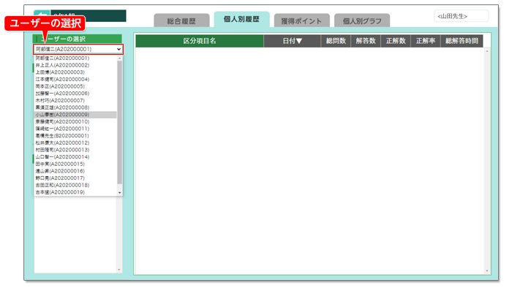Switch to the 総合履歴 tab
523x288 pixels.
pyautogui.click(x=181, y=20)
